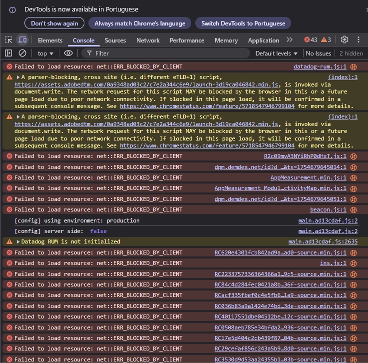
Task: Click Switch DevTools to Portuguese
Action: click(x=243, y=23)
